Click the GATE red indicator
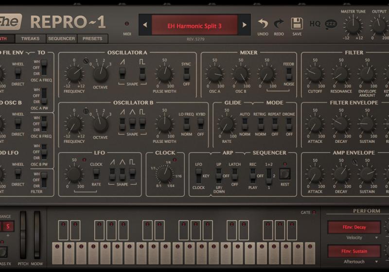 coord(314,213)
